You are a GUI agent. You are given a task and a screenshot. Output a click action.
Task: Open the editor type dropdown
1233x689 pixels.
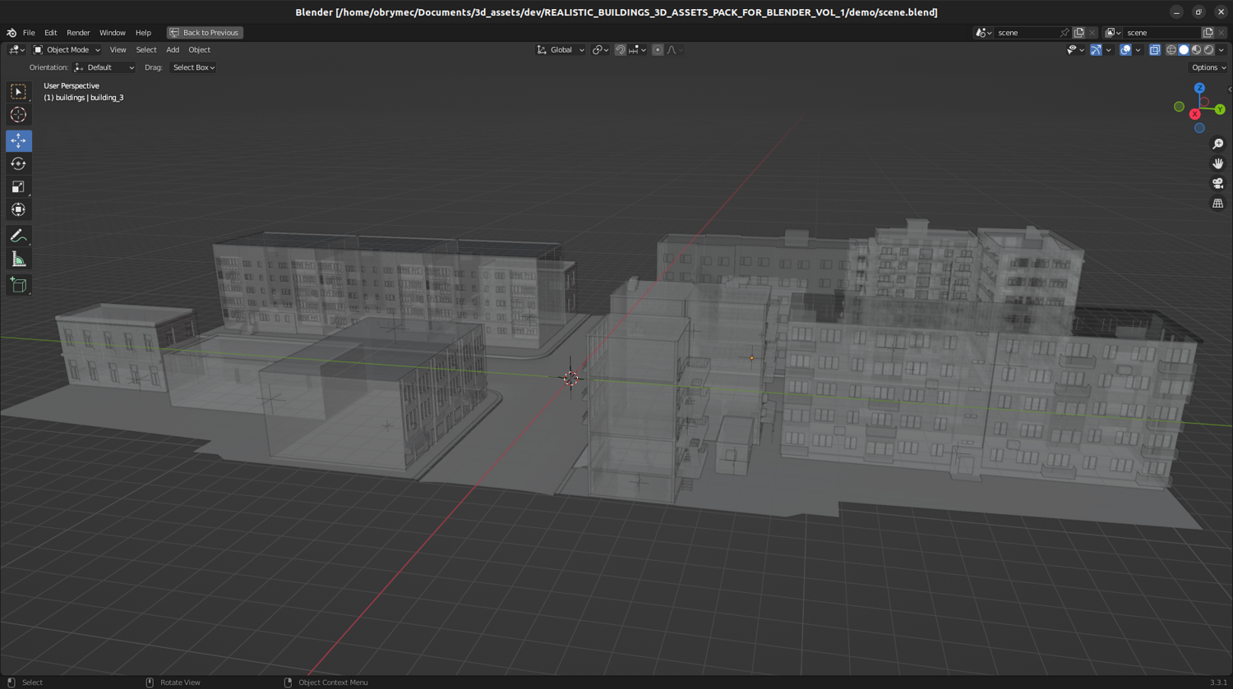point(16,50)
